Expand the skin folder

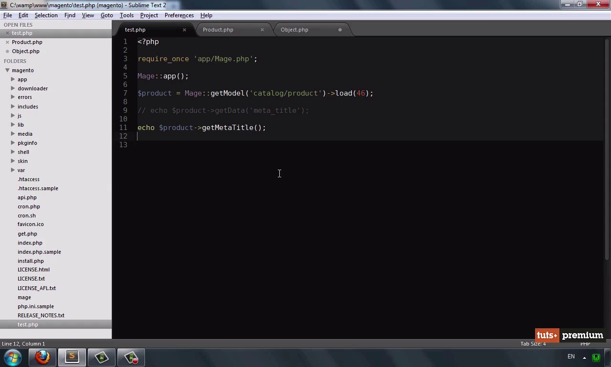tap(13, 161)
